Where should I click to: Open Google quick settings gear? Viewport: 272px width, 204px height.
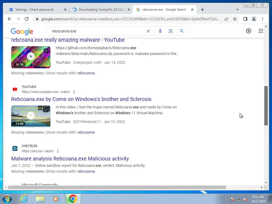coord(249,31)
